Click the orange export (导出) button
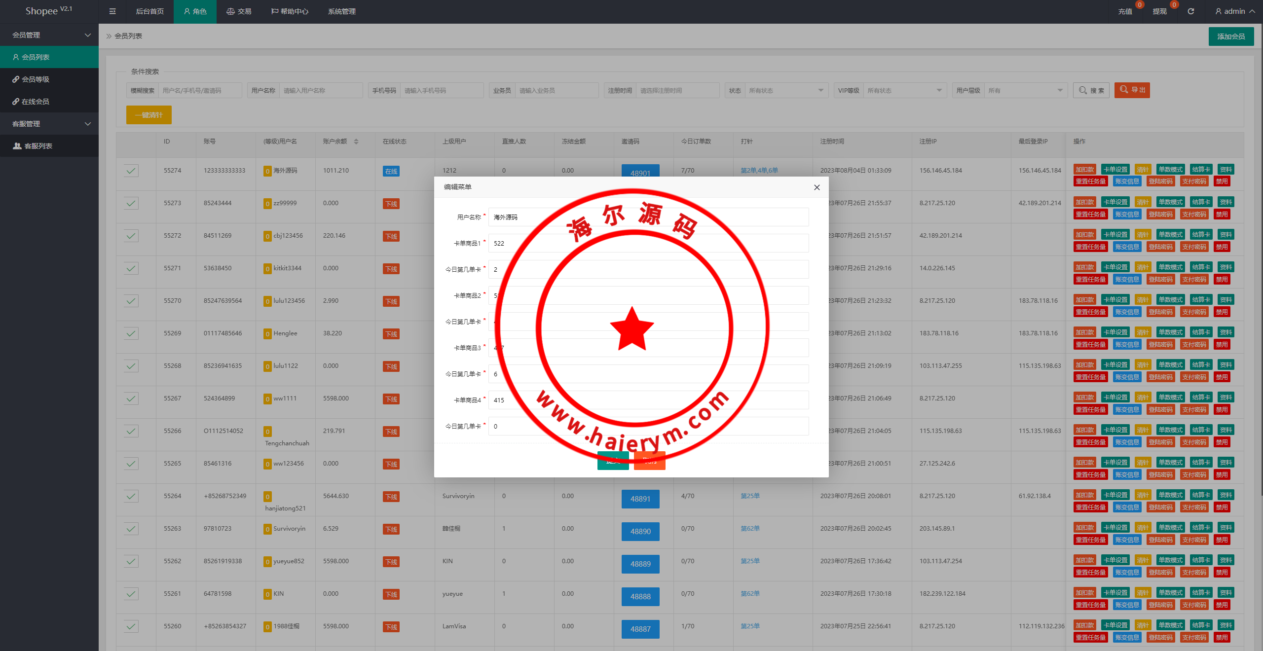Screen dimensions: 1263x651 [1132, 90]
